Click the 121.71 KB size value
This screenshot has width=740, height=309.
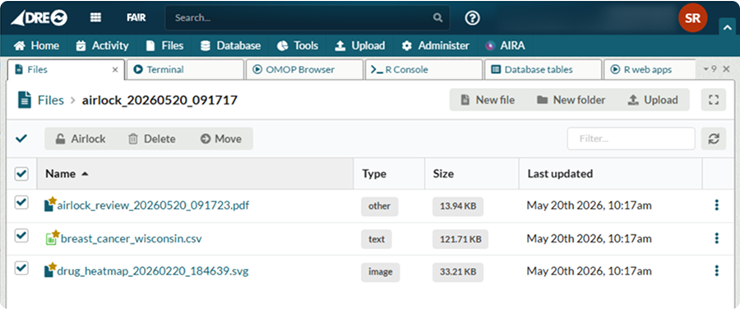(x=460, y=239)
